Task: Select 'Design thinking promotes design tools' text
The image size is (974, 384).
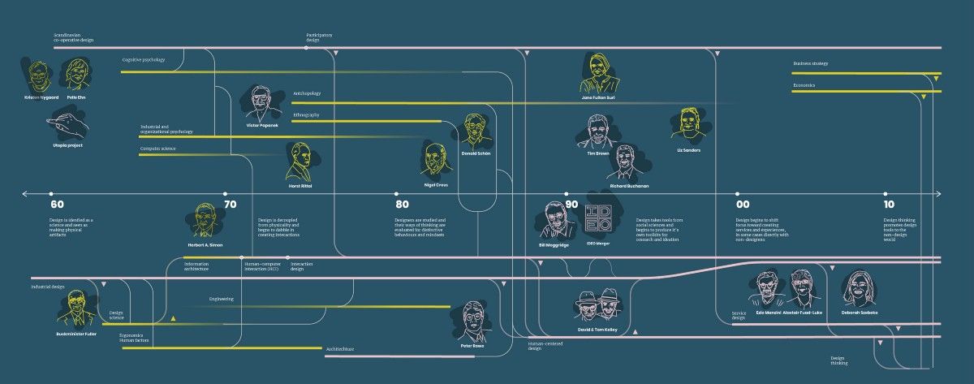Action: point(901,230)
